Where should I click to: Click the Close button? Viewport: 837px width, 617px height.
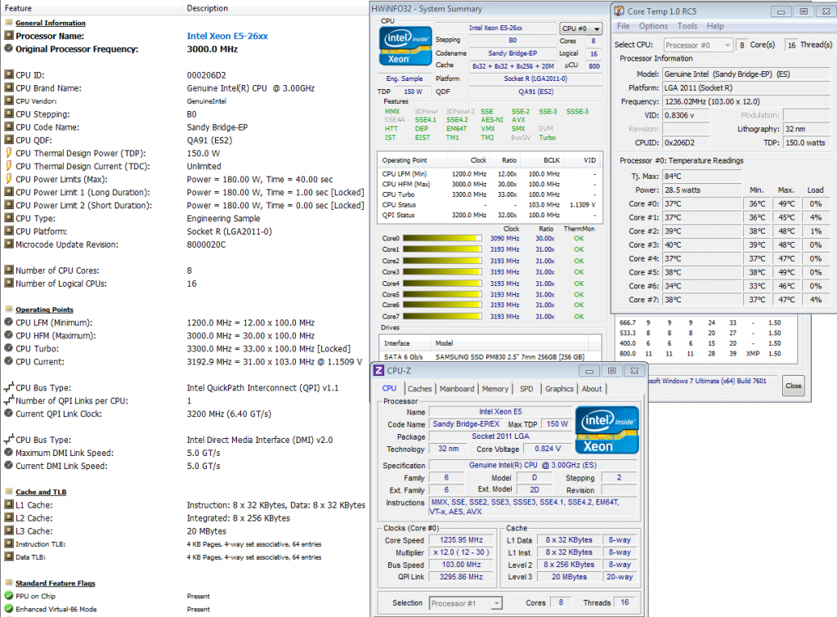click(x=793, y=386)
